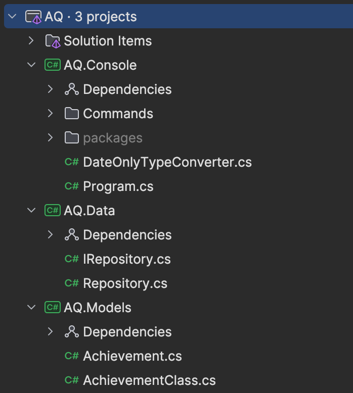Open Repository.cs file

click(125, 283)
